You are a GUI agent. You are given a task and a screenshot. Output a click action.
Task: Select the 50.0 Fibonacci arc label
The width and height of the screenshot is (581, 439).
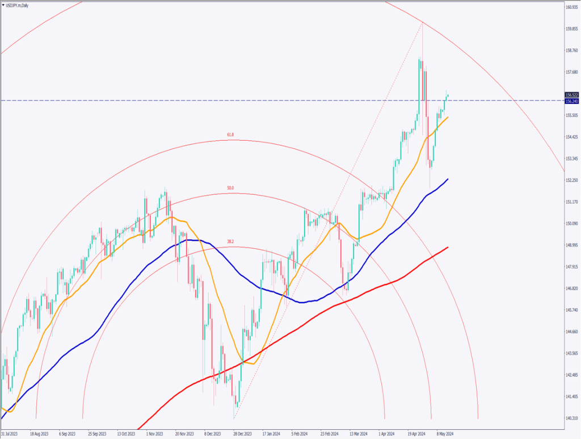pos(230,187)
